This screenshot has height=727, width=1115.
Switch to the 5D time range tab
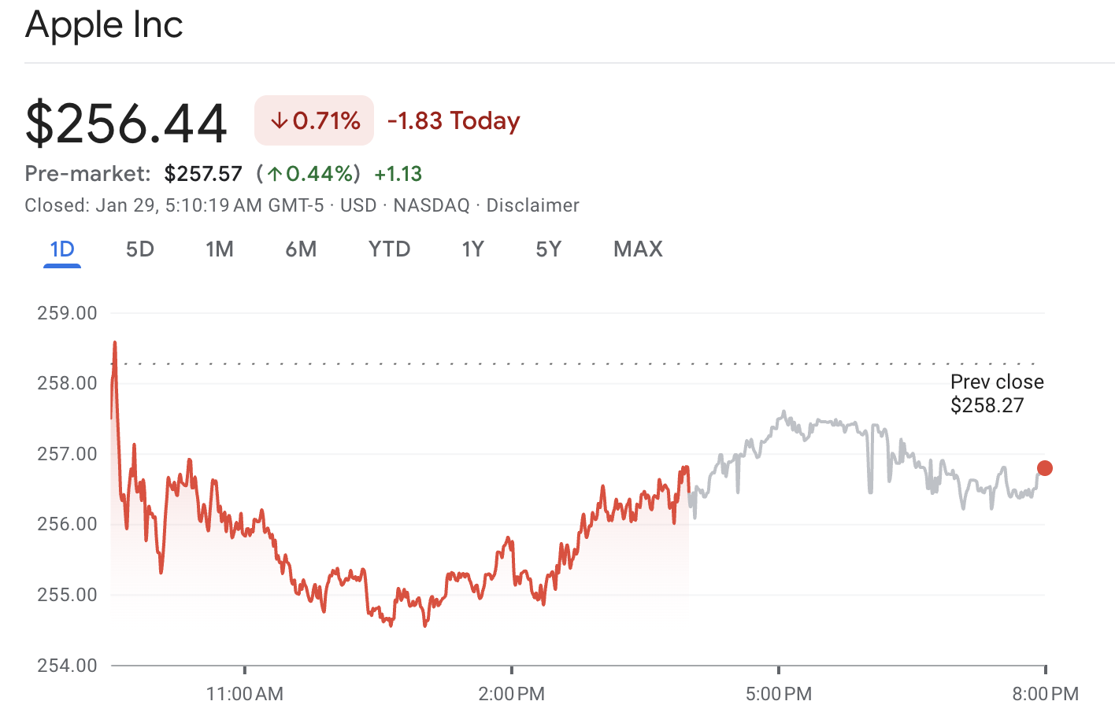tap(139, 249)
